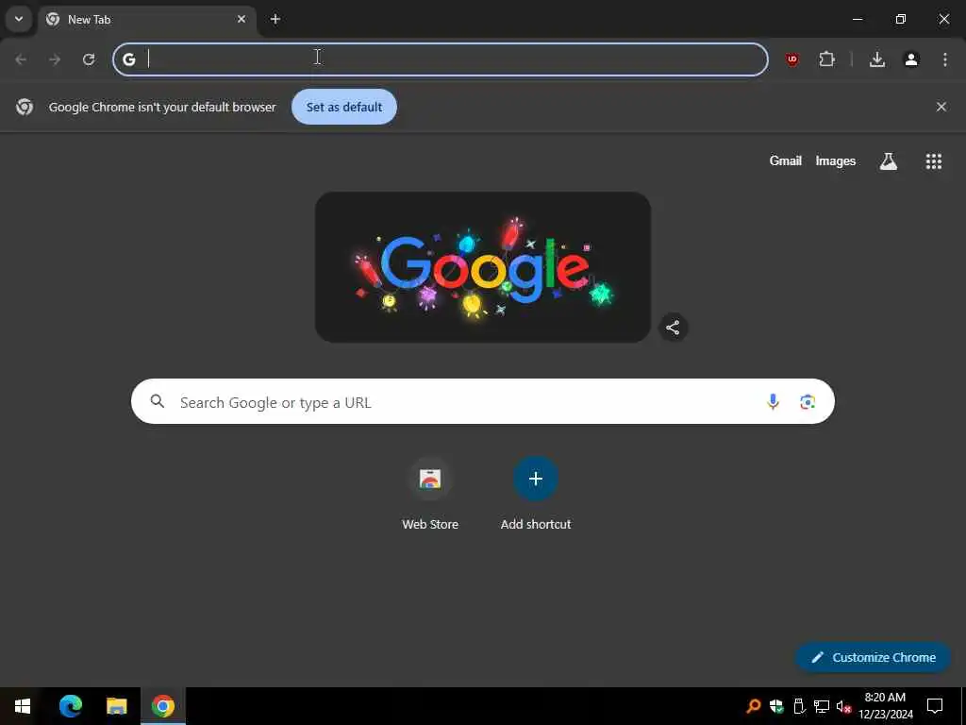
Task: Click the Web Store shortcut label
Action: (430, 524)
